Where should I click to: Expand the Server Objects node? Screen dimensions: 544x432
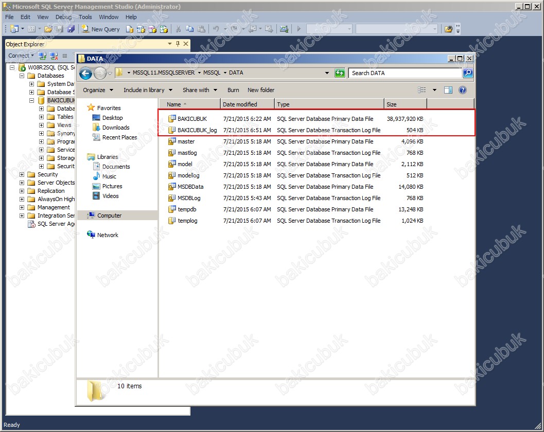pos(22,183)
